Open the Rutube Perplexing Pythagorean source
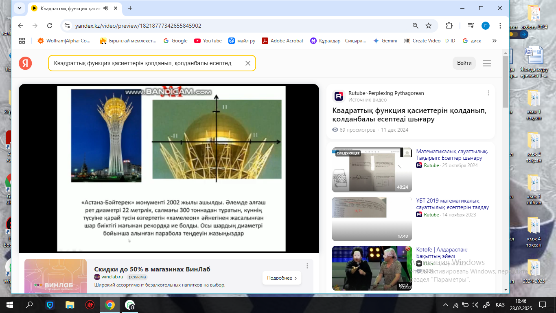 click(x=386, y=93)
